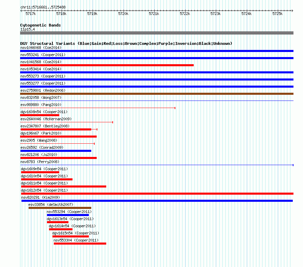
Task: Click the 5721k ruler tick label
Action: click(x=154, y=14)
